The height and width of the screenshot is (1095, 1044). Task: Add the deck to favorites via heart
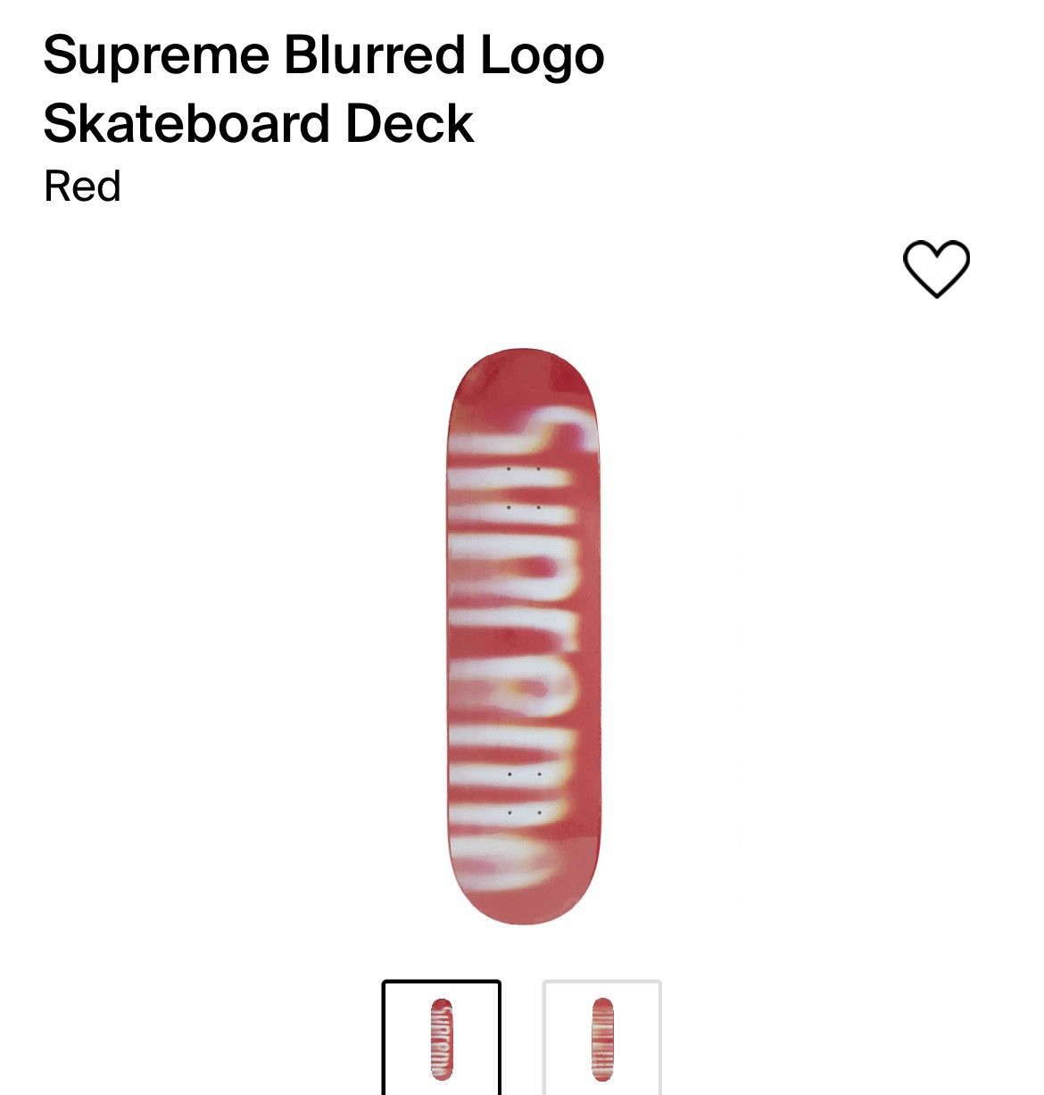click(x=936, y=269)
